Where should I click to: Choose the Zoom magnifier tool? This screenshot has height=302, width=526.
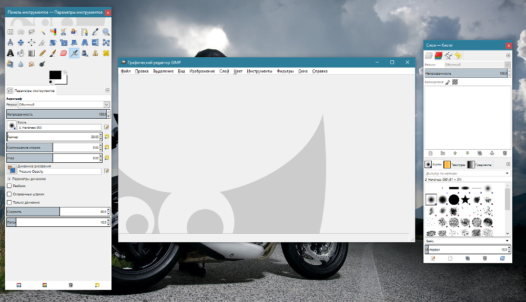(106, 32)
